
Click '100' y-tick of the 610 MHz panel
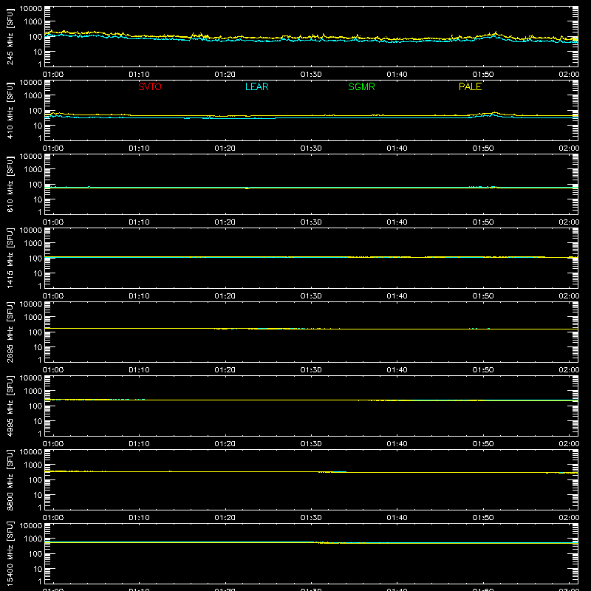click(35, 185)
